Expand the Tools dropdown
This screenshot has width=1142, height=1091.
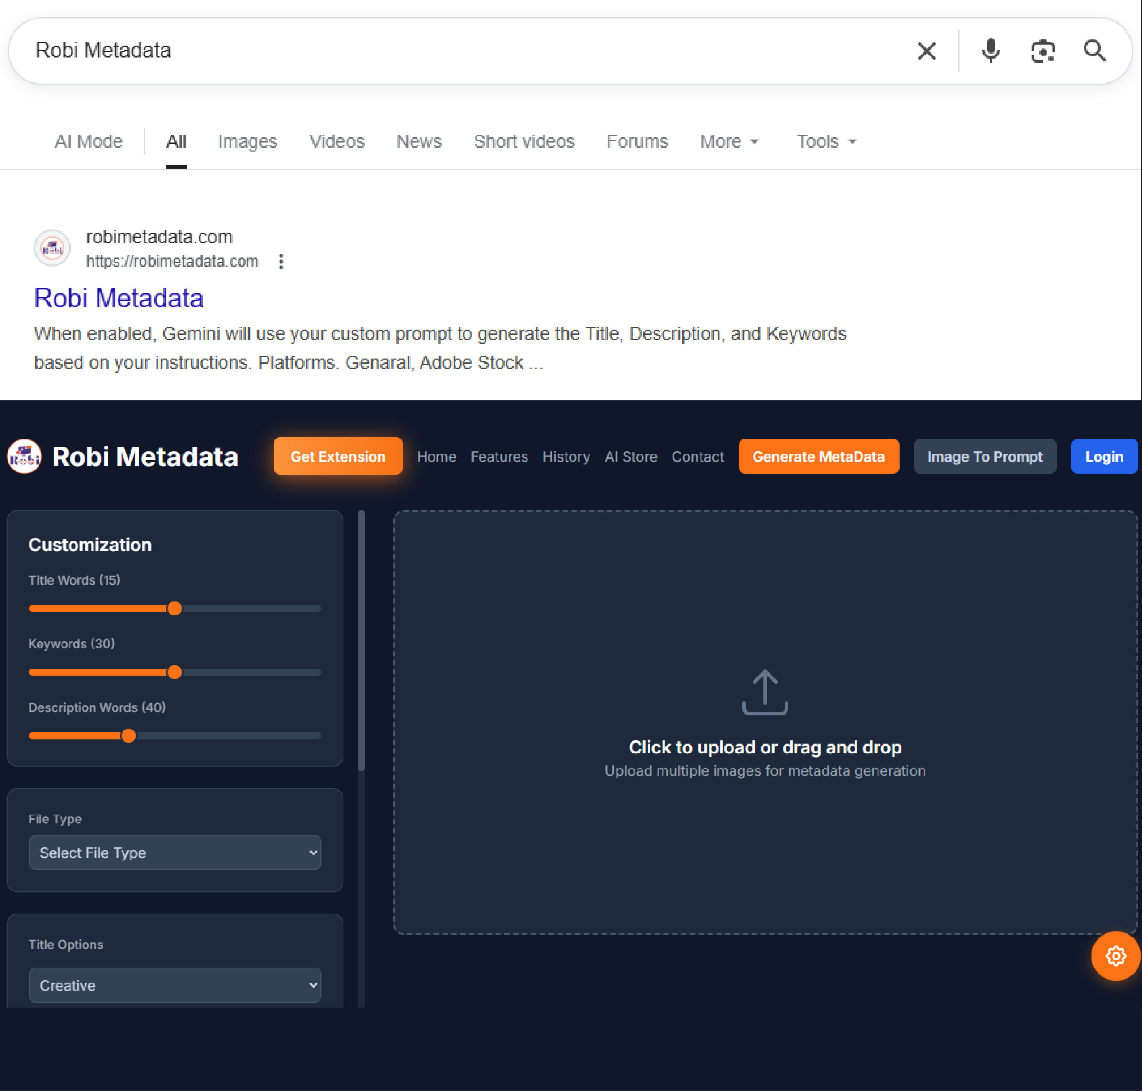826,141
